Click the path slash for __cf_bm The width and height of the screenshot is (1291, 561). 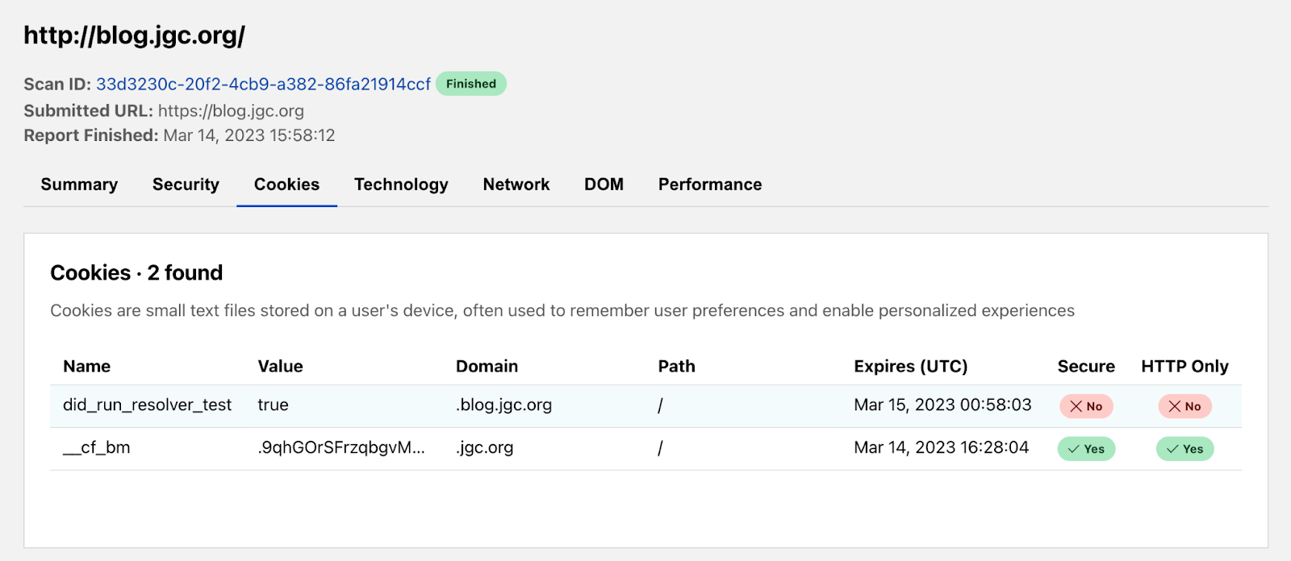[x=660, y=448]
